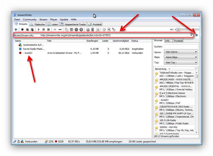Click the red dot 9229 icon in status bar
Viewport: 213px width, 156px height.
pos(56,141)
